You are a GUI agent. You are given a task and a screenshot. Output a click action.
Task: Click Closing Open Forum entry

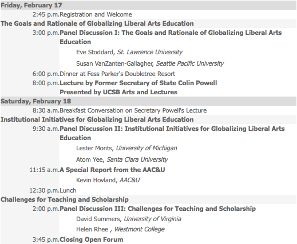tap(92, 239)
